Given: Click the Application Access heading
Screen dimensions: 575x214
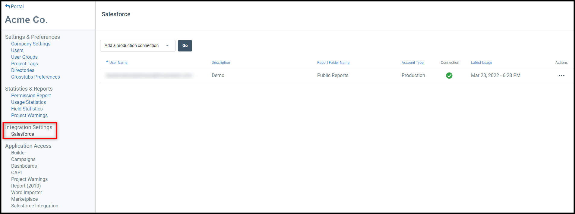Looking at the screenshot, I should click(x=28, y=146).
